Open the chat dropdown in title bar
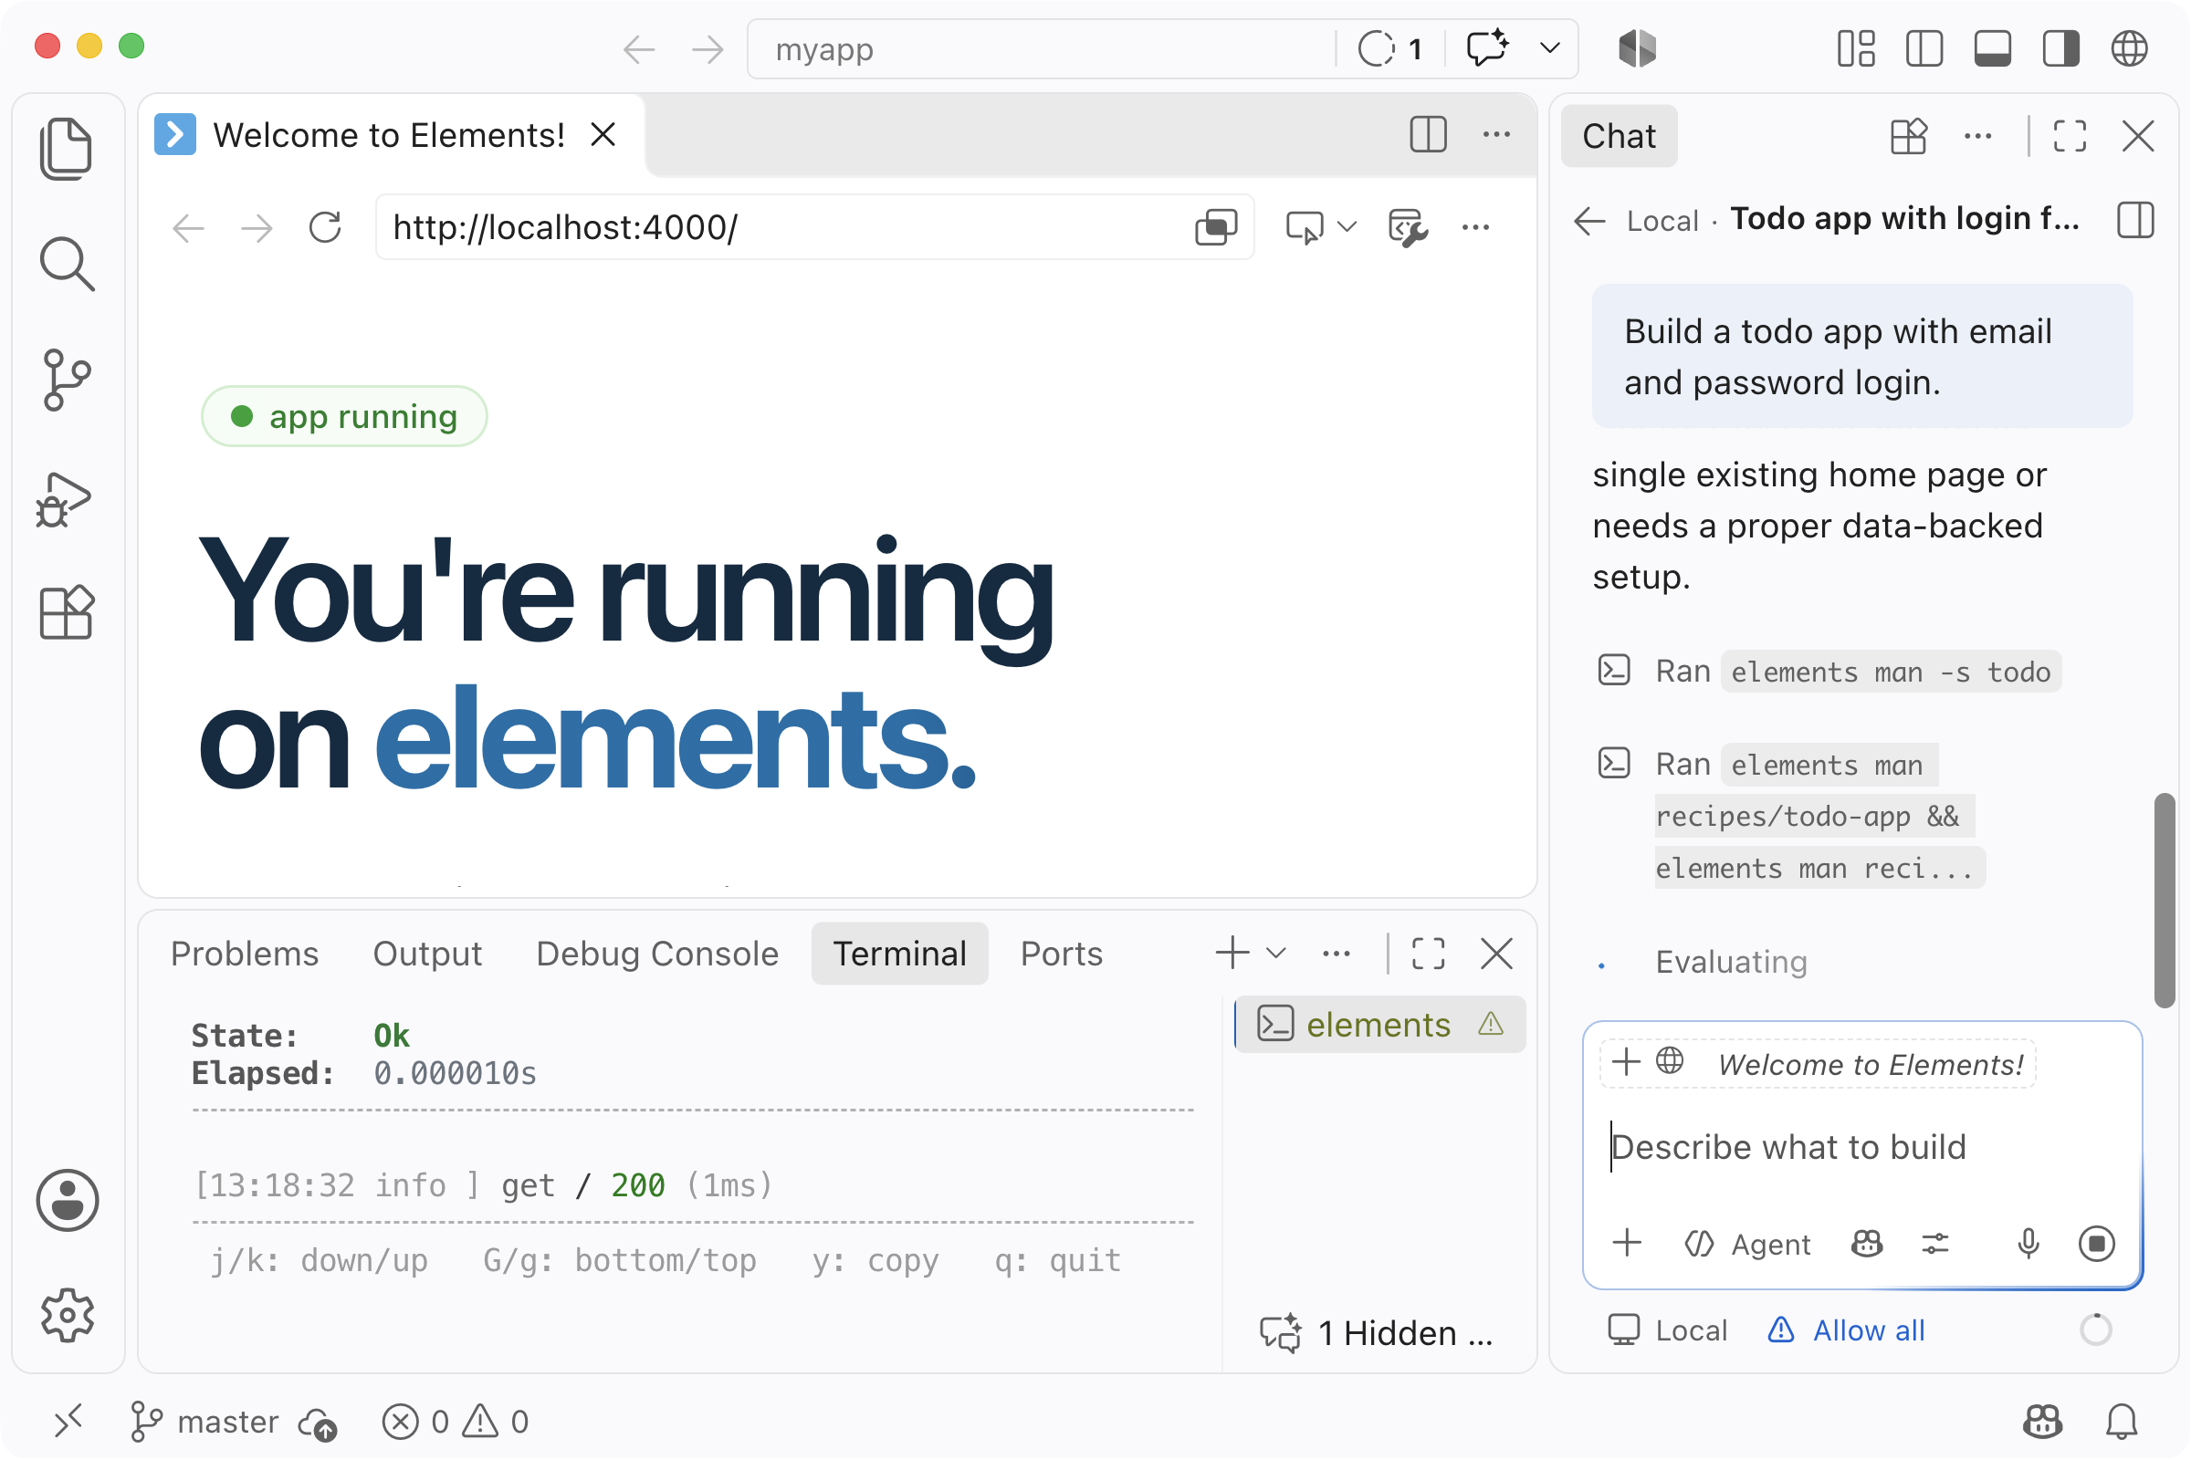2191x1460 pixels. click(1550, 48)
